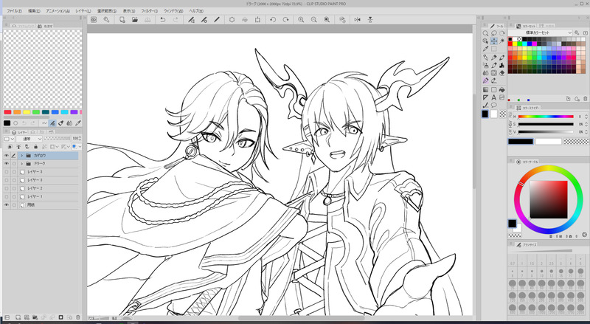Image resolution: width=590 pixels, height=324 pixels.
Task: Click the Rotate left icon in toolbar
Action: pos(273,20)
